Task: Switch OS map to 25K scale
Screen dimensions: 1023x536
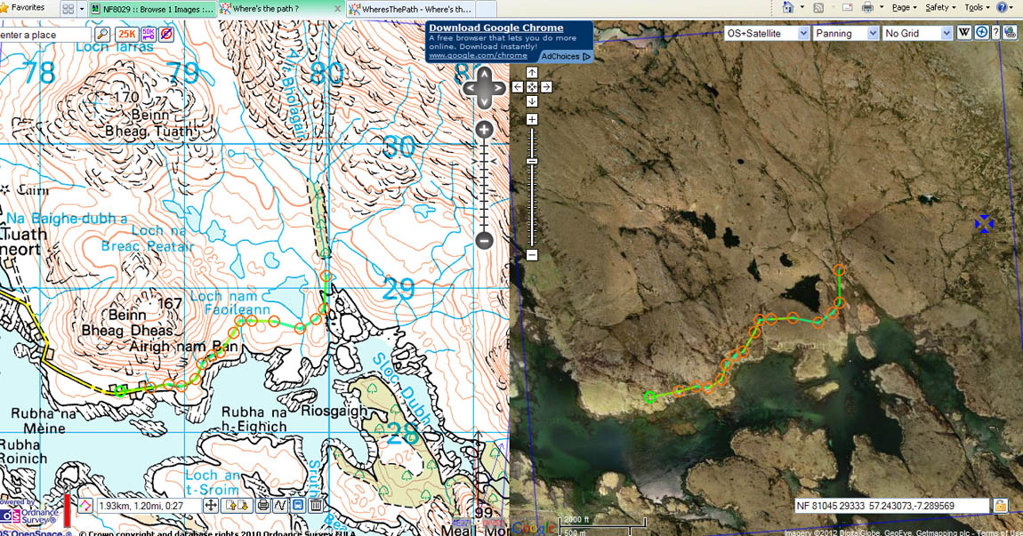Action: coord(126,34)
